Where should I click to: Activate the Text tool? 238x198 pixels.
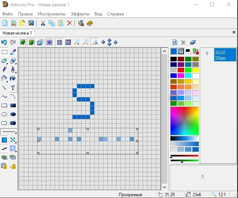point(13,88)
